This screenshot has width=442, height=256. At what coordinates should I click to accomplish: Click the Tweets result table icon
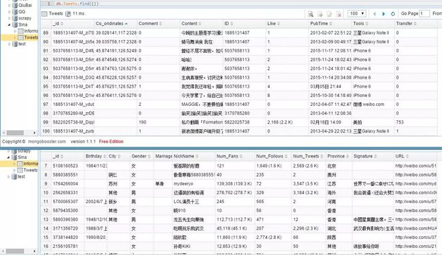pyautogui.click(x=44, y=14)
